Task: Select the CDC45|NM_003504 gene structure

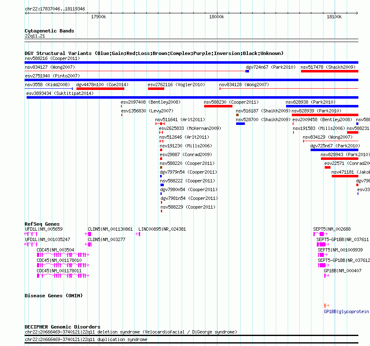Action: (x=63, y=255)
